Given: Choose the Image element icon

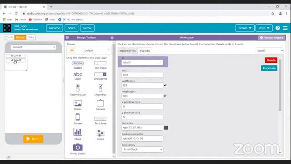Looking at the screenshot, I should click(78, 103).
